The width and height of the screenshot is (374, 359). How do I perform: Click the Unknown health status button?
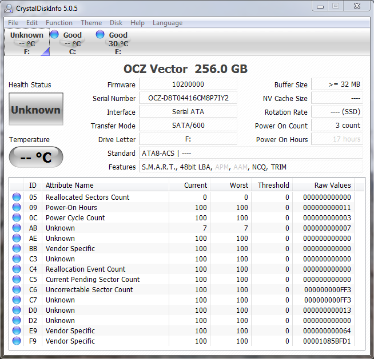coord(36,110)
